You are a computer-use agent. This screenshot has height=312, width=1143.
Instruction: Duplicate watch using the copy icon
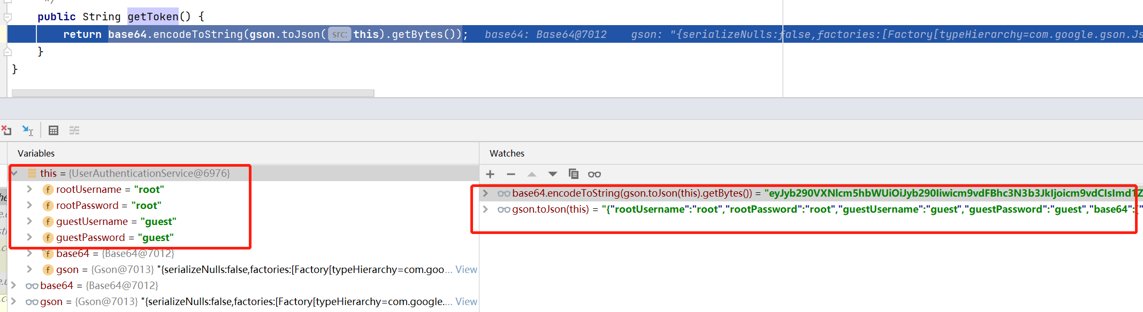coord(574,174)
